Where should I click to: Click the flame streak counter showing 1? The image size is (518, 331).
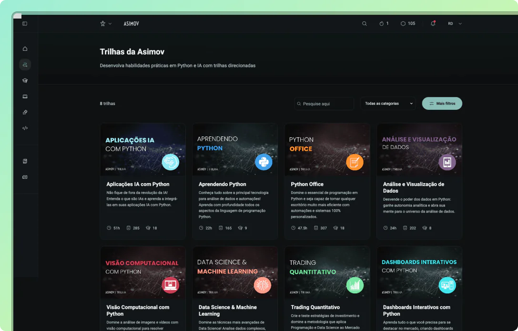tap(384, 23)
